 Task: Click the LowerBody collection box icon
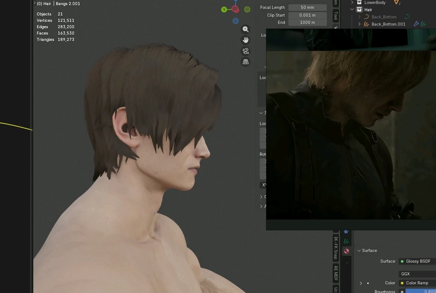[359, 3]
